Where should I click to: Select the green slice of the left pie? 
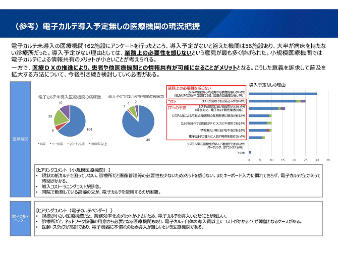coord(60,118)
